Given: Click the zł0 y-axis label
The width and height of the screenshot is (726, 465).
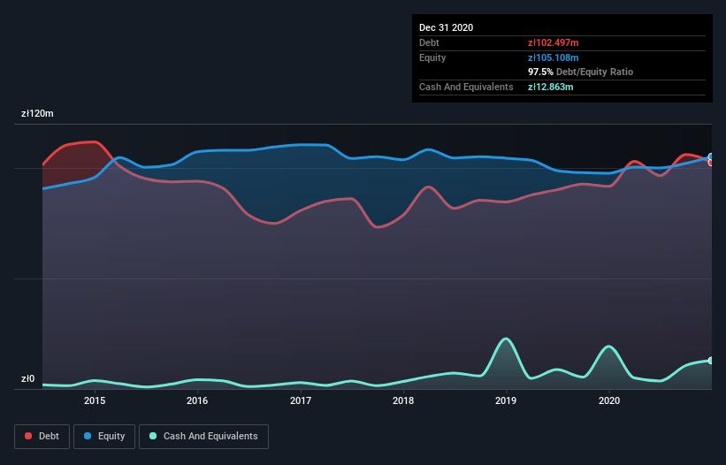Looking at the screenshot, I should pyautogui.click(x=27, y=378).
